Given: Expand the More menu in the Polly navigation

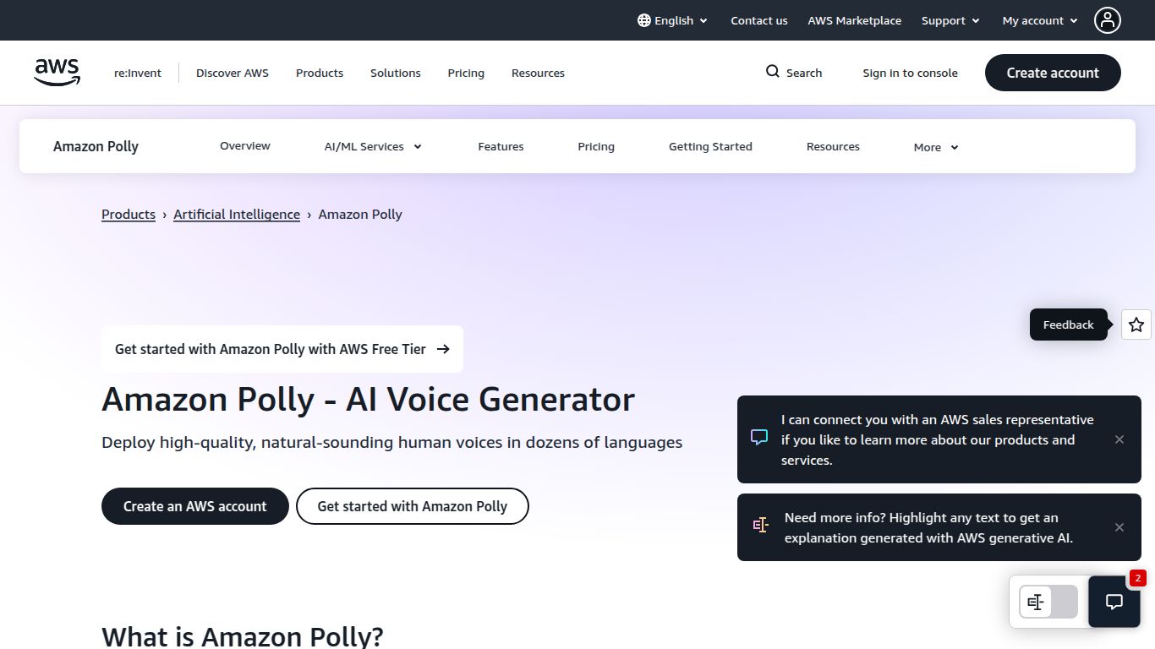Looking at the screenshot, I should 934,146.
